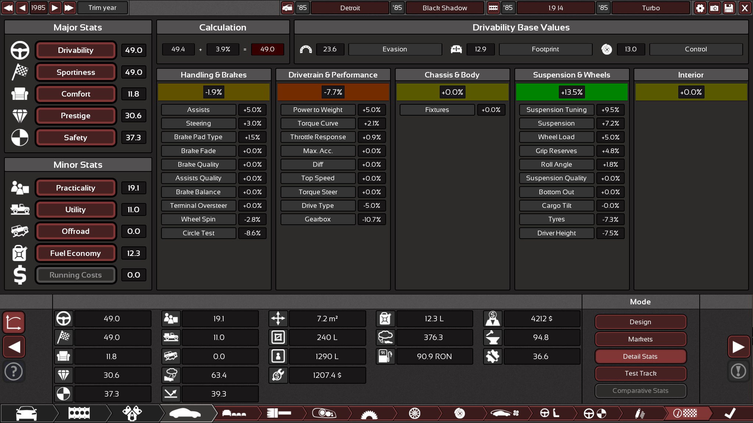Viewport: 753px width, 423px height.
Task: Click the Footprint base value label
Action: click(545, 49)
